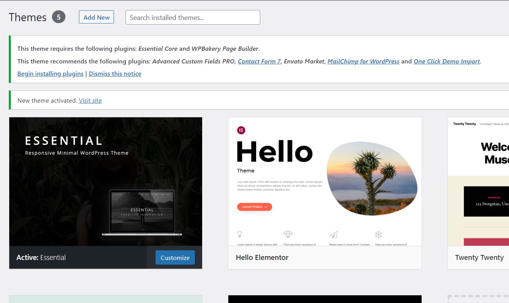The width and height of the screenshot is (509, 303).
Task: Click the diamond icon in Hello preview
Action: (288, 234)
